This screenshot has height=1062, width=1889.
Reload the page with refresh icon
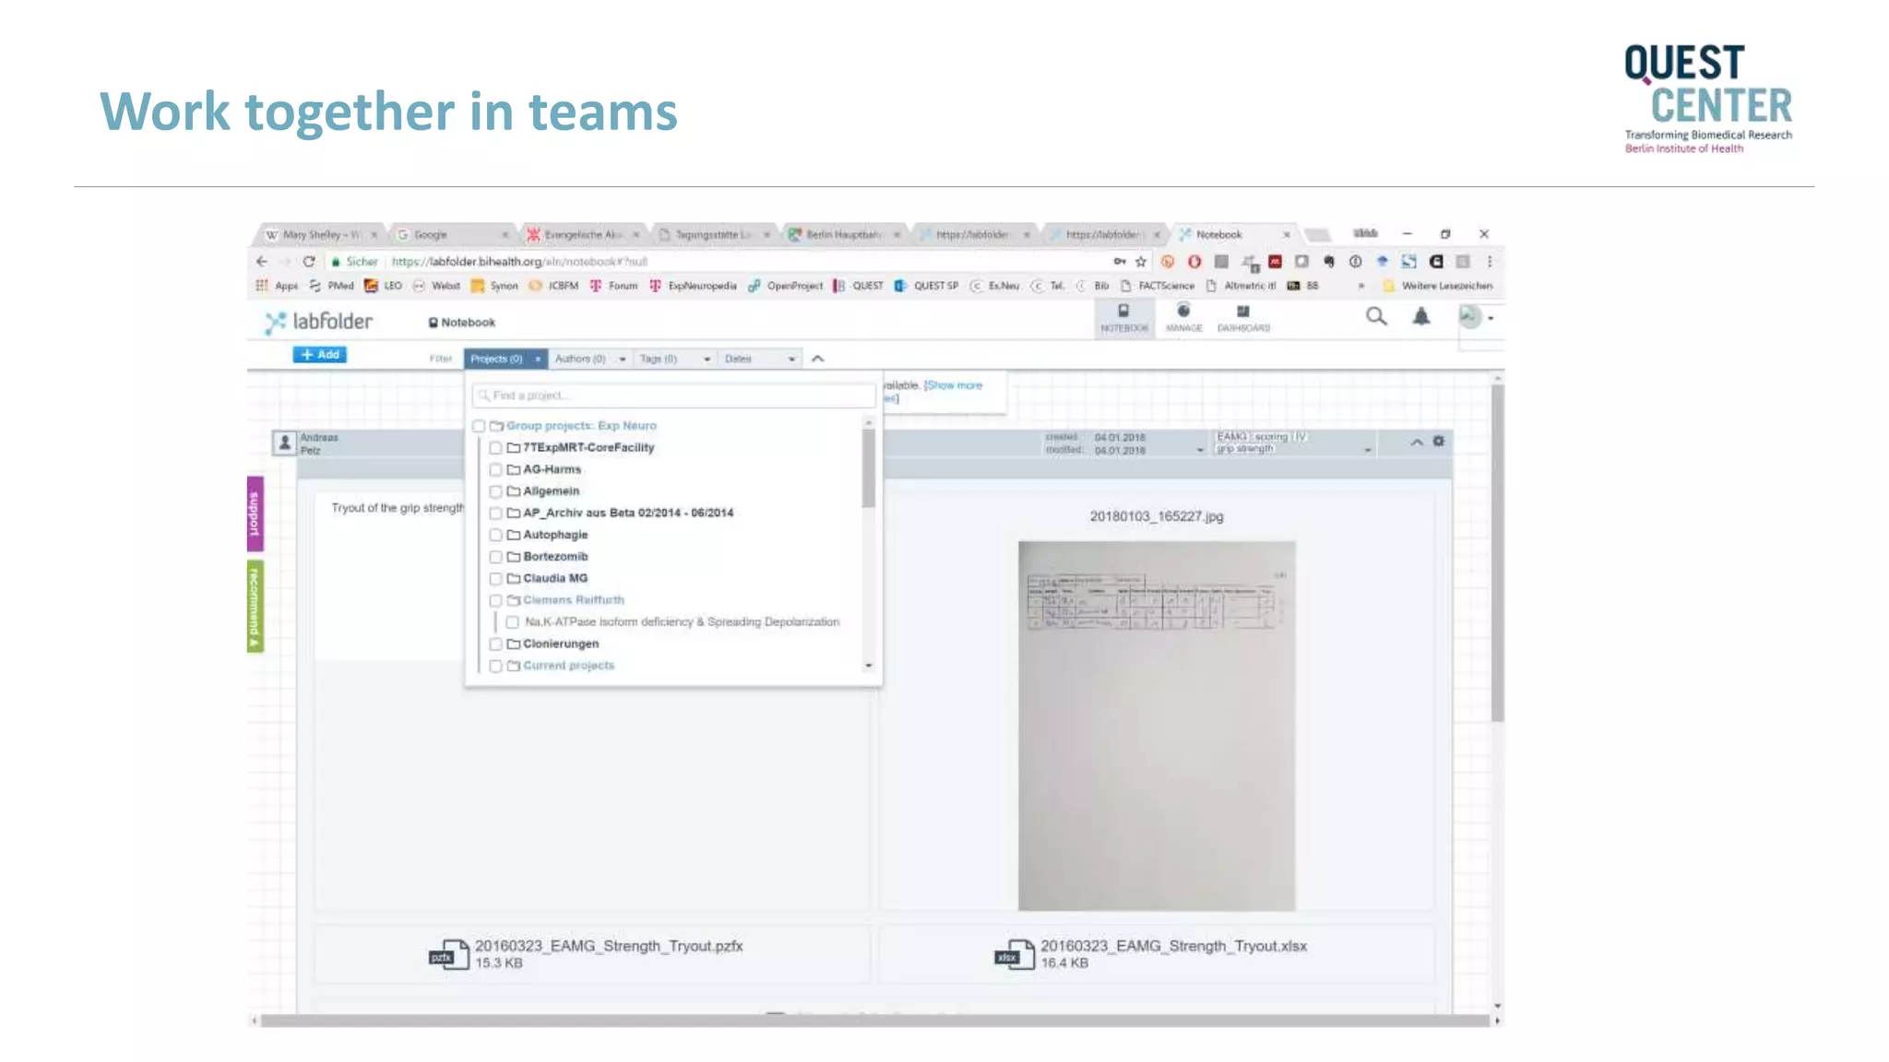tap(309, 262)
